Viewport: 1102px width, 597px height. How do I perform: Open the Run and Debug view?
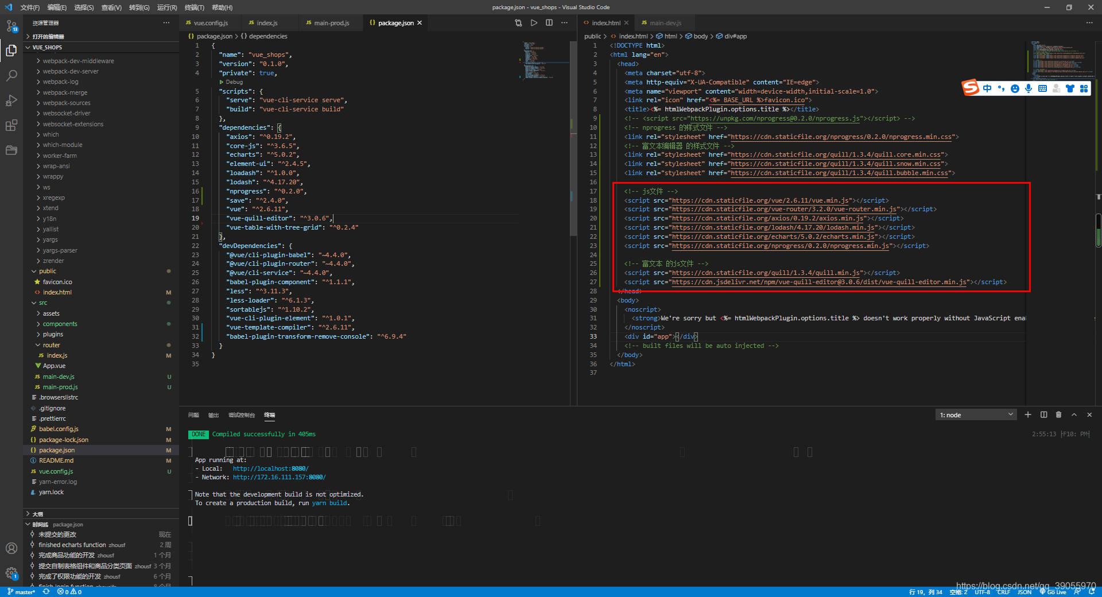pos(11,100)
